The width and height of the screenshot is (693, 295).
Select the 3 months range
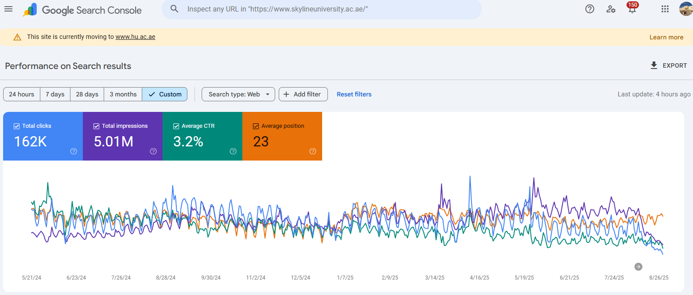(x=123, y=94)
